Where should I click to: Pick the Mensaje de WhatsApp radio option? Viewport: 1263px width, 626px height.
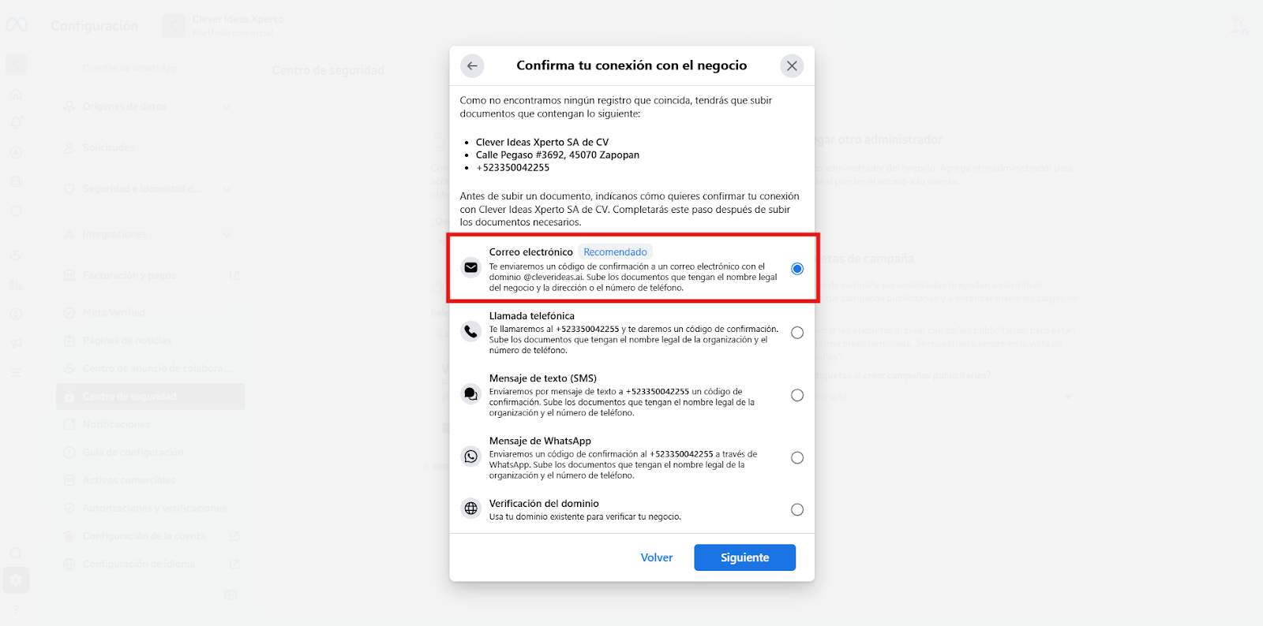tap(797, 458)
